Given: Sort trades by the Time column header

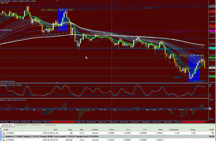Looking at the screenshot, I should (x=55, y=130).
